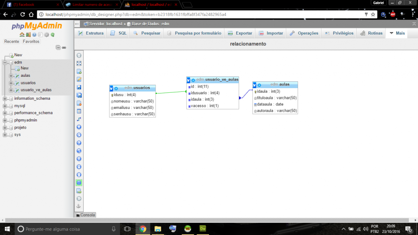Toggle the small/big usuarios table view arrow
Viewport: 418px width, 235px height.
tap(111, 88)
